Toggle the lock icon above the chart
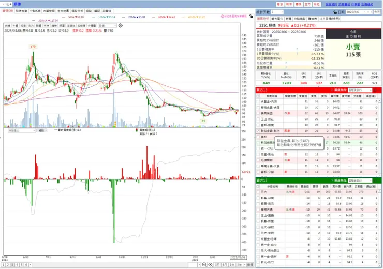The image size is (383, 269). tap(251, 16)
